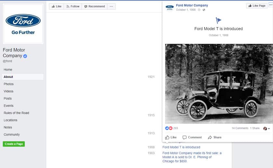Share the Model T post
Image resolution: width=273 pixels, height=168 pixels.
(215, 138)
